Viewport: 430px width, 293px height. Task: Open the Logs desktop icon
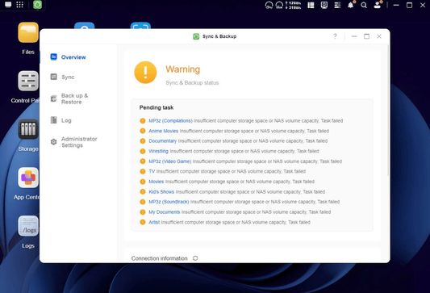[28, 226]
